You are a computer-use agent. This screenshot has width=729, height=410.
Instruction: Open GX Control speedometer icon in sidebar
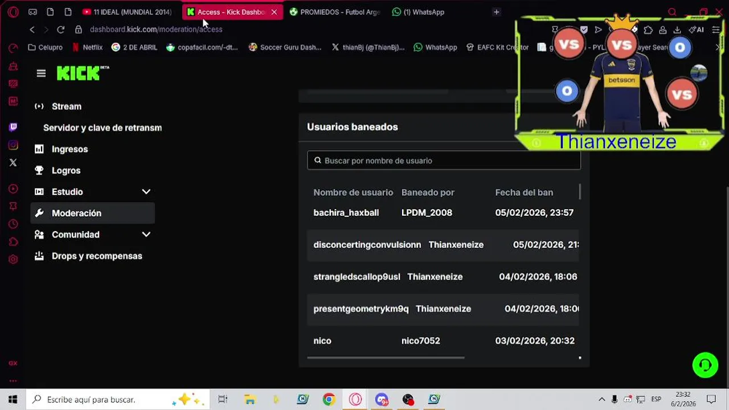click(x=13, y=48)
